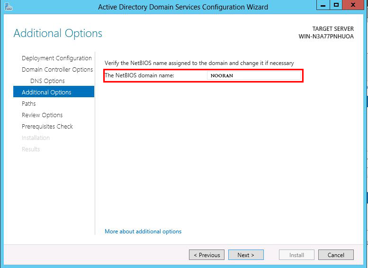
Task: Select DNS Options in sidebar
Action: coord(47,81)
